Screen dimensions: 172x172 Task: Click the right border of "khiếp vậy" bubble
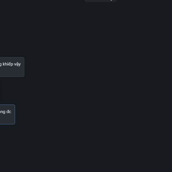pyautogui.click(x=24, y=67)
